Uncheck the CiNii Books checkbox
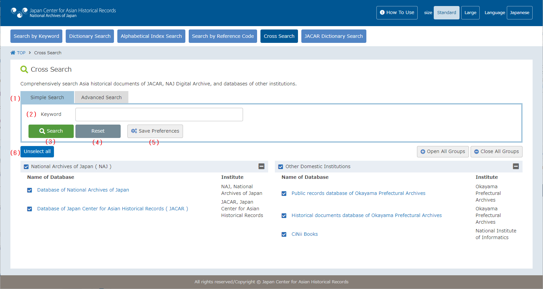 [284, 234]
